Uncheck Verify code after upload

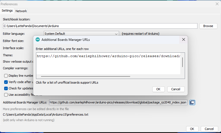(x=6, y=82)
